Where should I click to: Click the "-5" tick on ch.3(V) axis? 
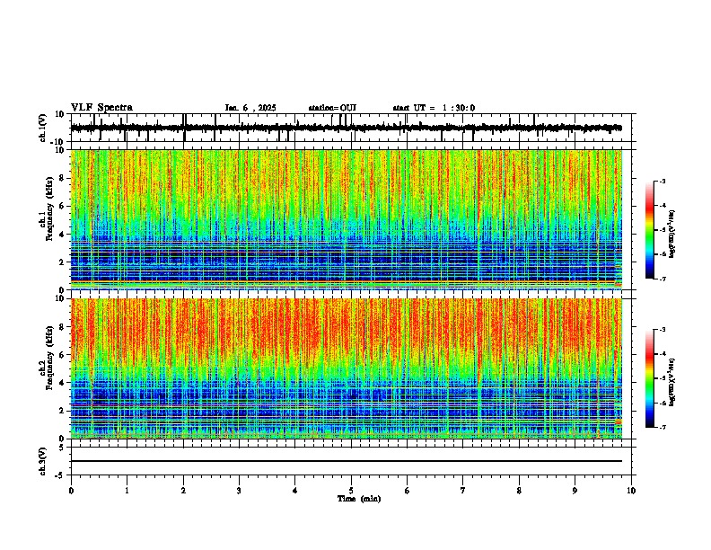tap(60, 475)
